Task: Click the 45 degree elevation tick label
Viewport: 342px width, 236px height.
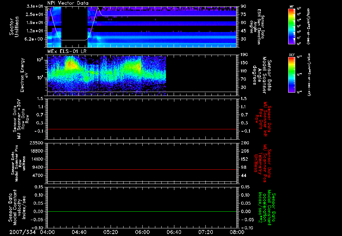Action: click(x=243, y=31)
